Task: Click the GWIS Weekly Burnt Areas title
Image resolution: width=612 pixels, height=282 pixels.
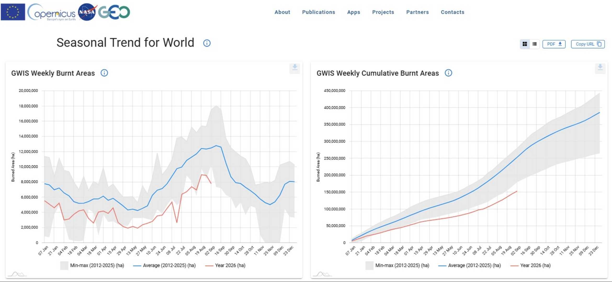Action: (x=53, y=73)
